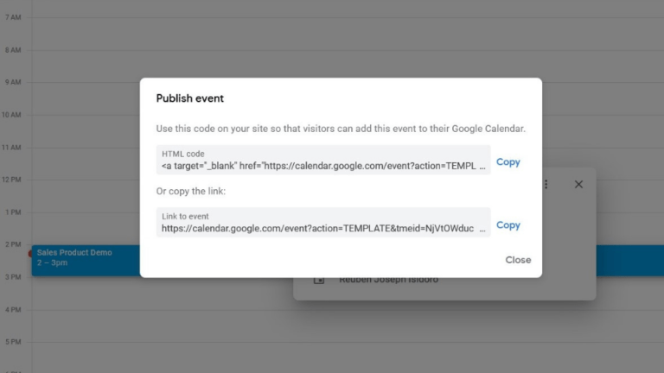Open the three-dot options menu in event popup
Viewport: 664px width, 373px height.
[546, 185]
